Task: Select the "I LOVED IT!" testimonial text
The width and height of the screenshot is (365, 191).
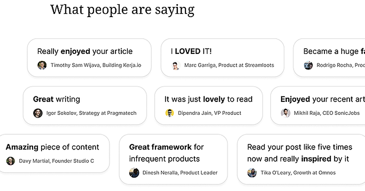Action: (191, 51)
